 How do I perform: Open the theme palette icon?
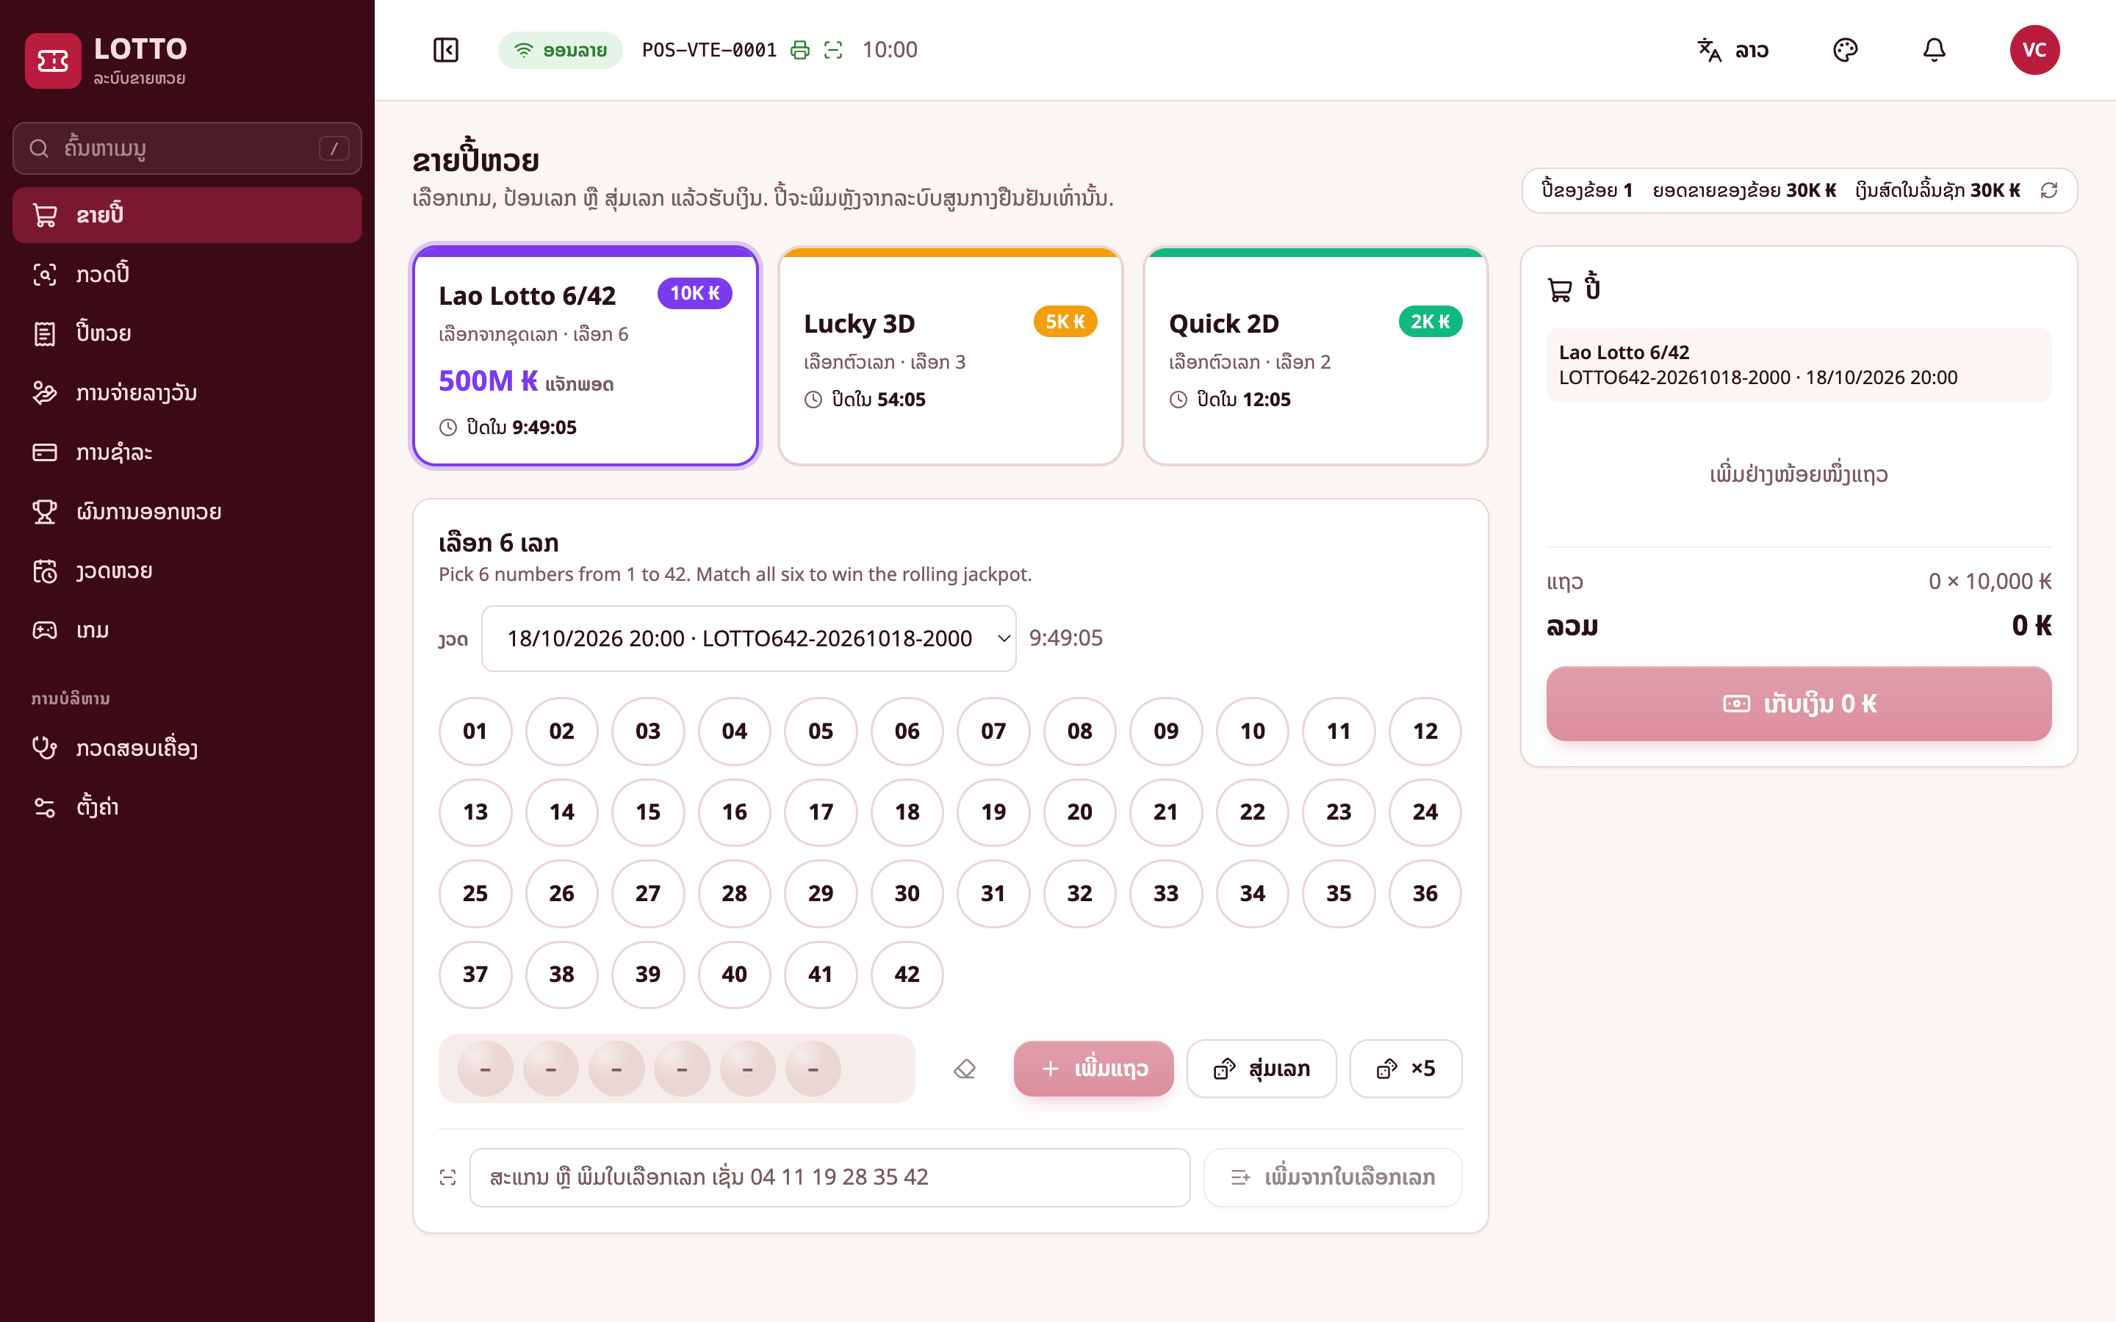(1845, 50)
